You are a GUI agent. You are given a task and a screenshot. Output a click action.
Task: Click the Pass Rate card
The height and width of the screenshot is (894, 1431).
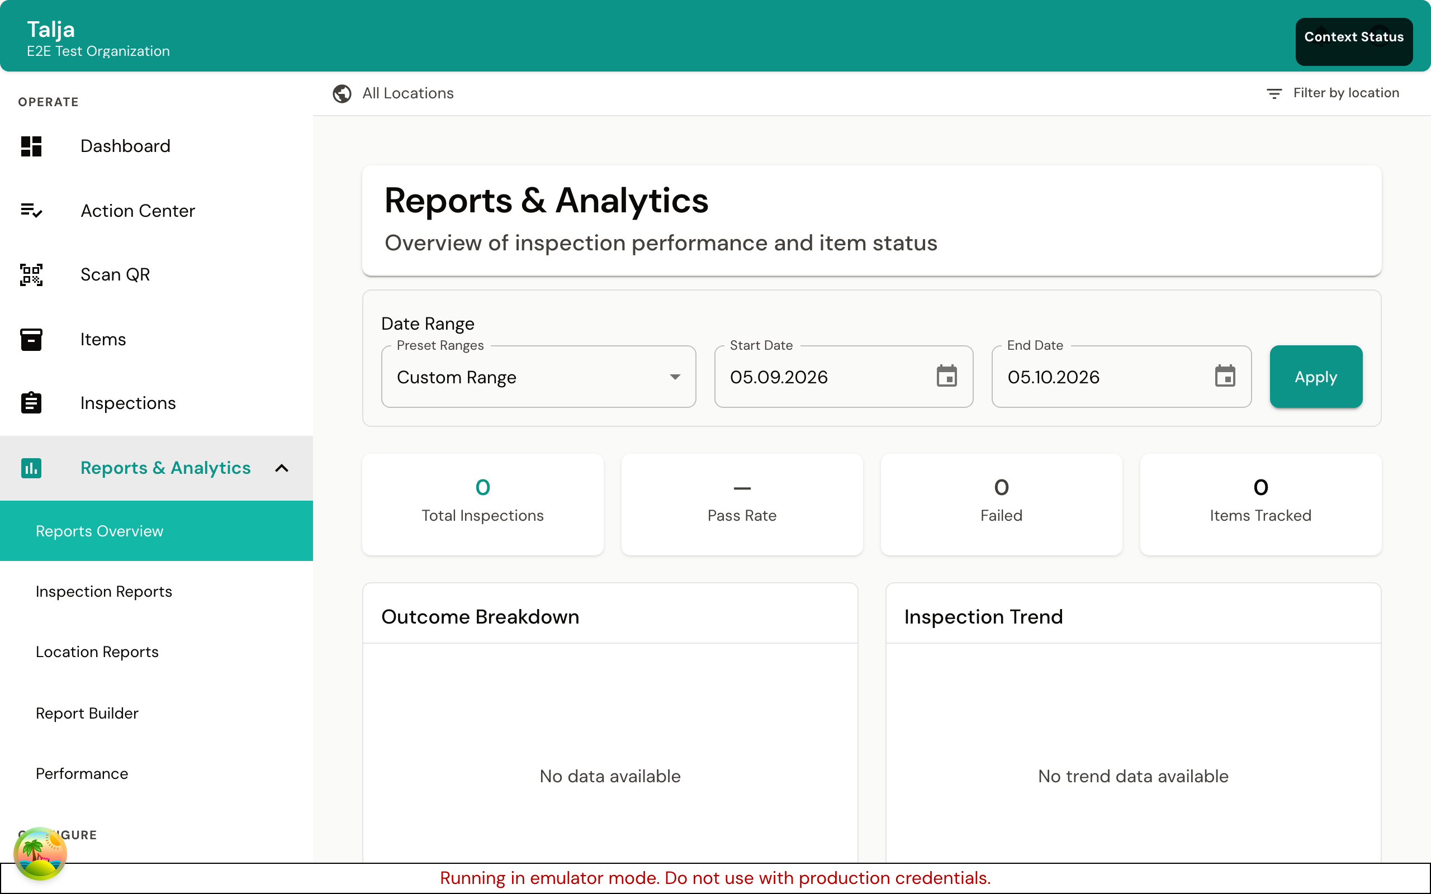742,505
